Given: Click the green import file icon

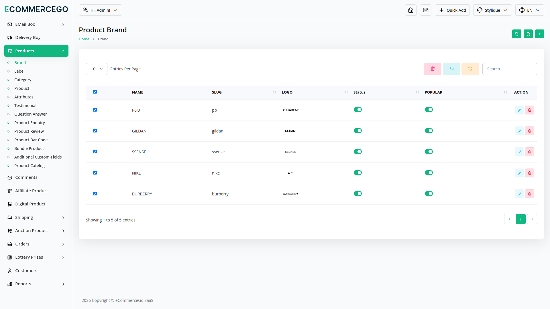Looking at the screenshot, I should [x=517, y=34].
